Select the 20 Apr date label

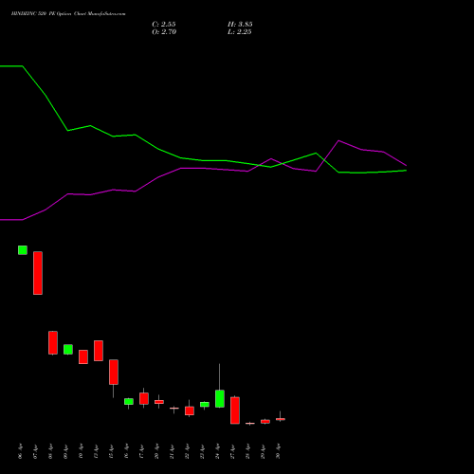point(156,451)
